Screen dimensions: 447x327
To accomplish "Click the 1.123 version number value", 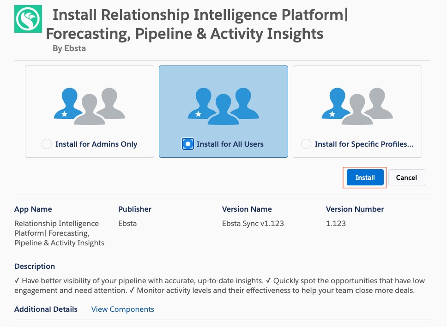I will tap(336, 224).
